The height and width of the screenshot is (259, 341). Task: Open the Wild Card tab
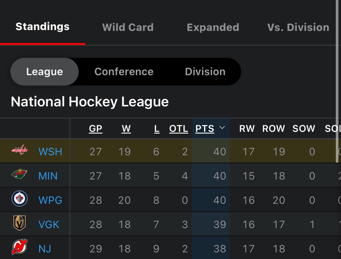click(x=128, y=27)
